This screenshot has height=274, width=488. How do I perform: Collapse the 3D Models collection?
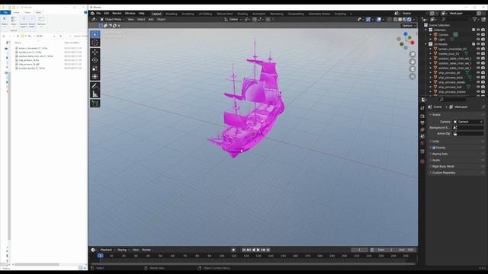tap(426, 44)
